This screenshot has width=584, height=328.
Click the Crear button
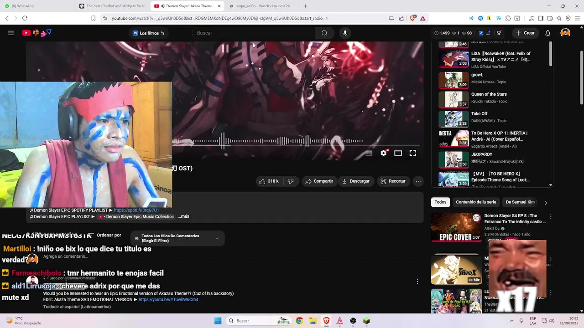tap(525, 33)
